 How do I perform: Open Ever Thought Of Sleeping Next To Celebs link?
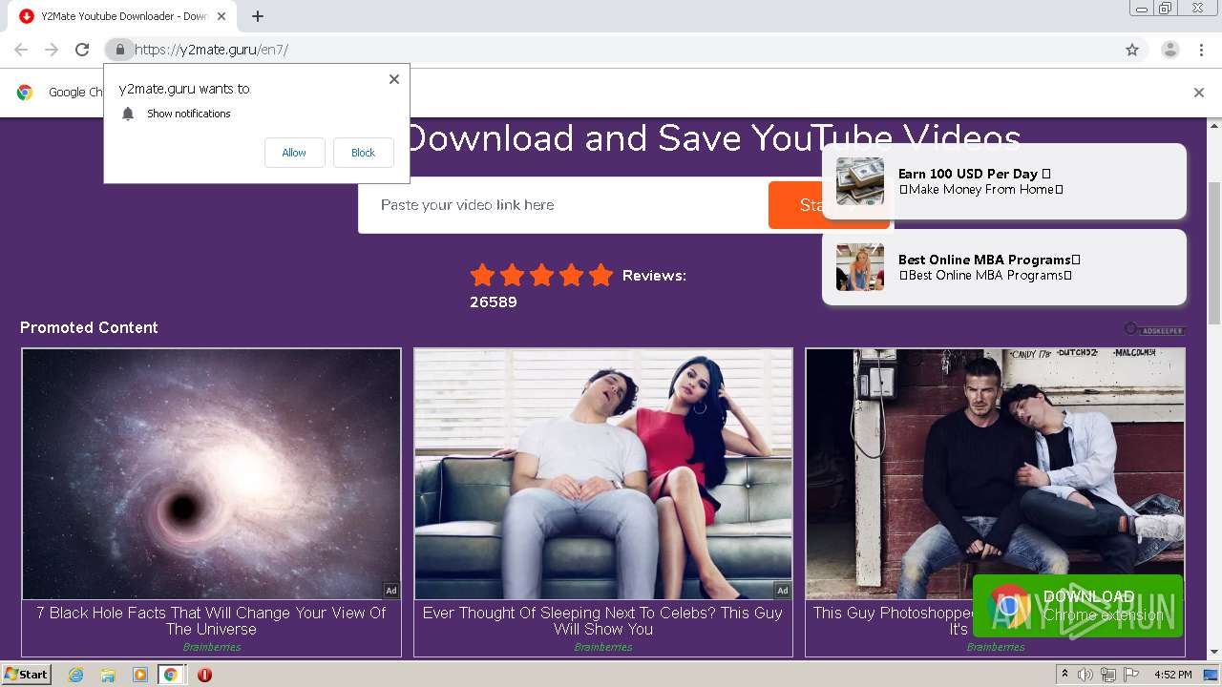coord(603,621)
